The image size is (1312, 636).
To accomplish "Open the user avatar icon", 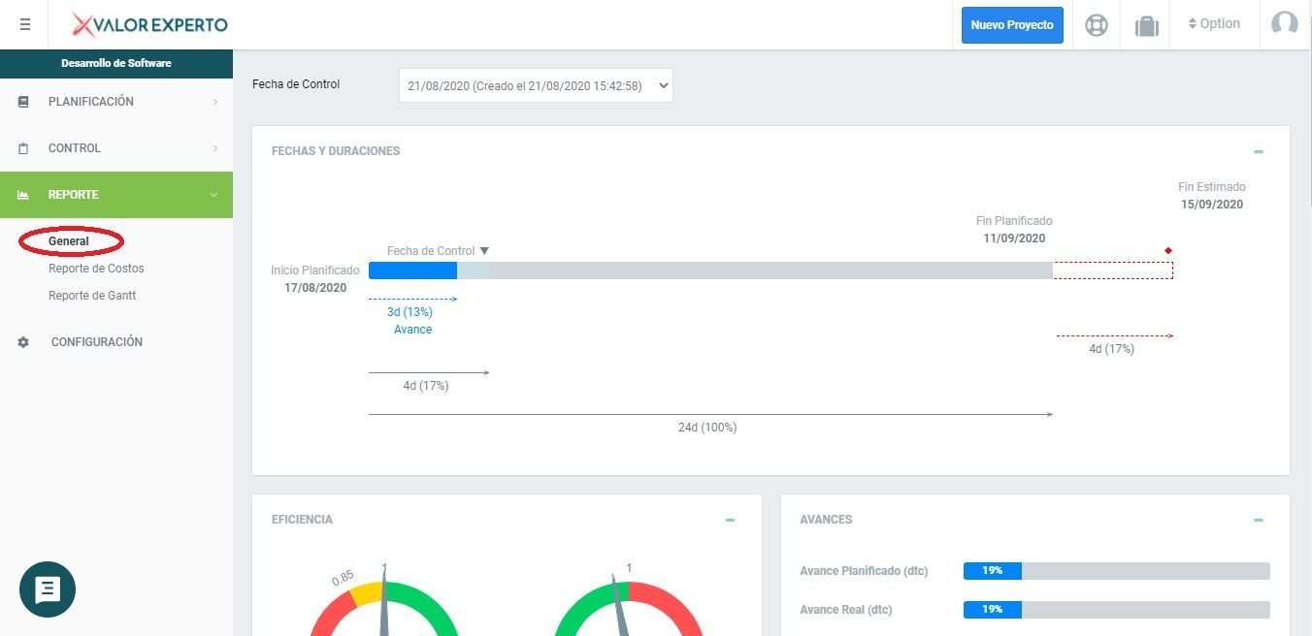I will (x=1285, y=24).
